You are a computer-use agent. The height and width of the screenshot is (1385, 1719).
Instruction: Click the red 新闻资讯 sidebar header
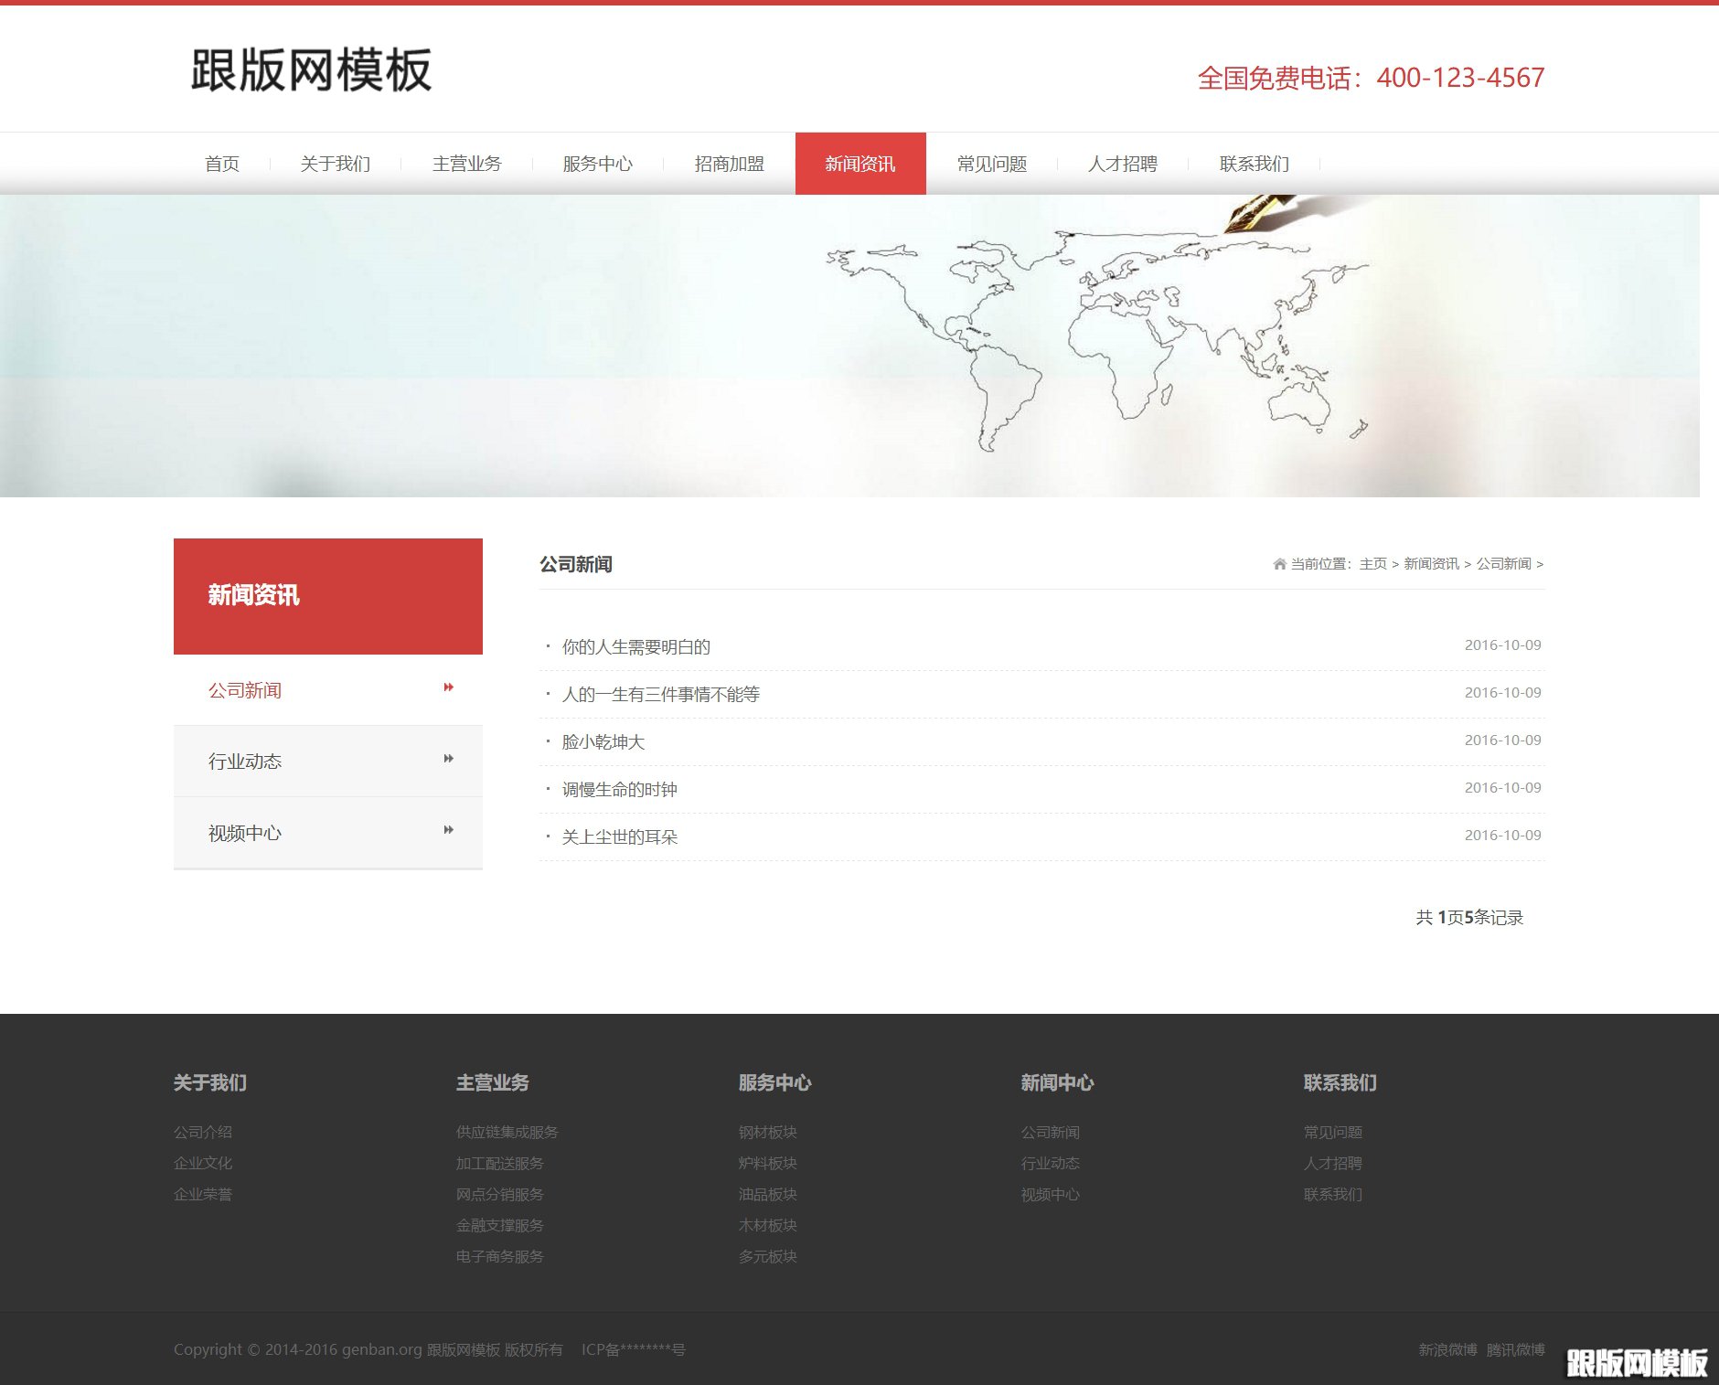tap(251, 595)
